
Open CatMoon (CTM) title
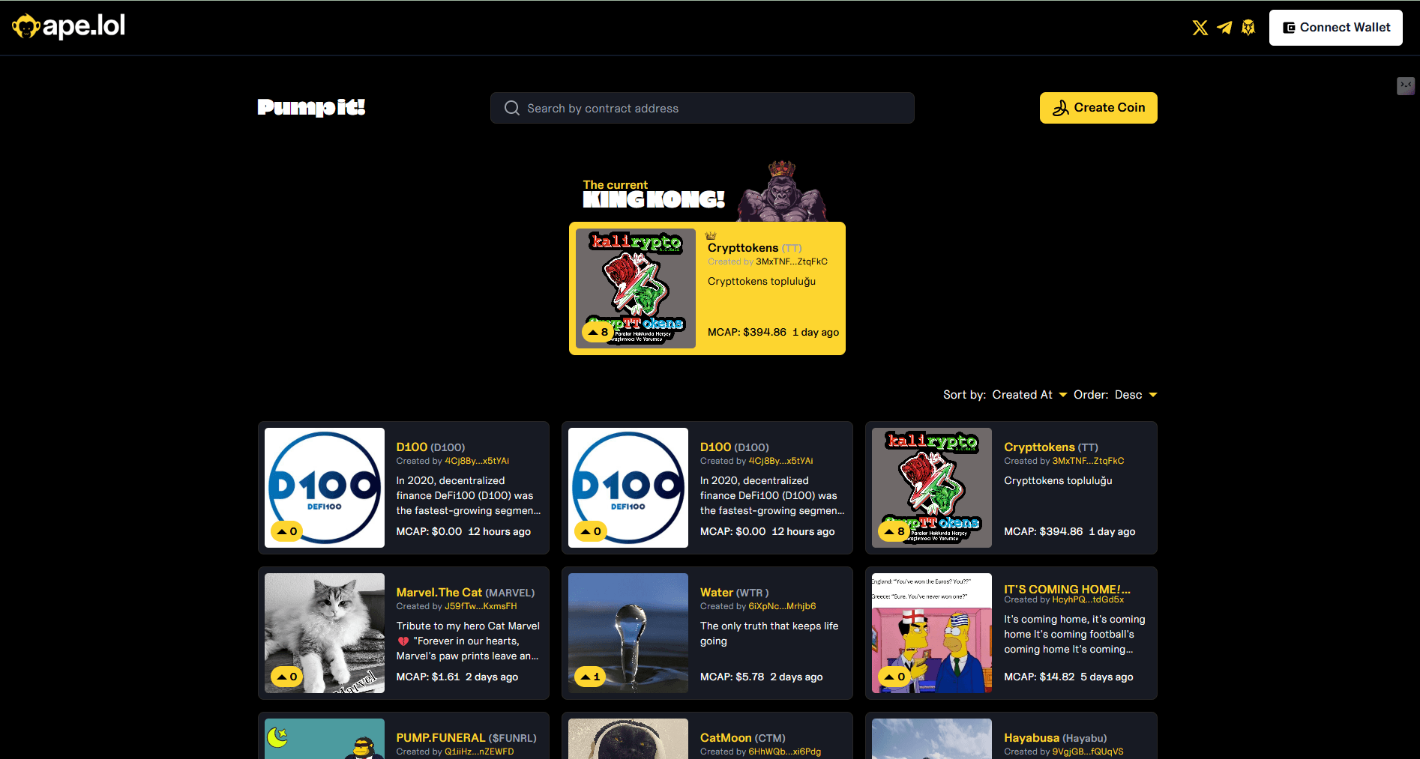tap(743, 738)
